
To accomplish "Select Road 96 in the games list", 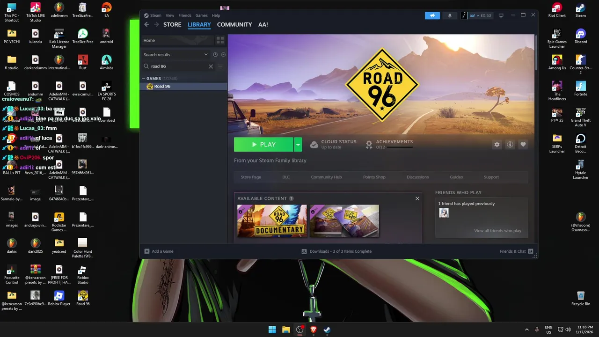I will point(183,86).
